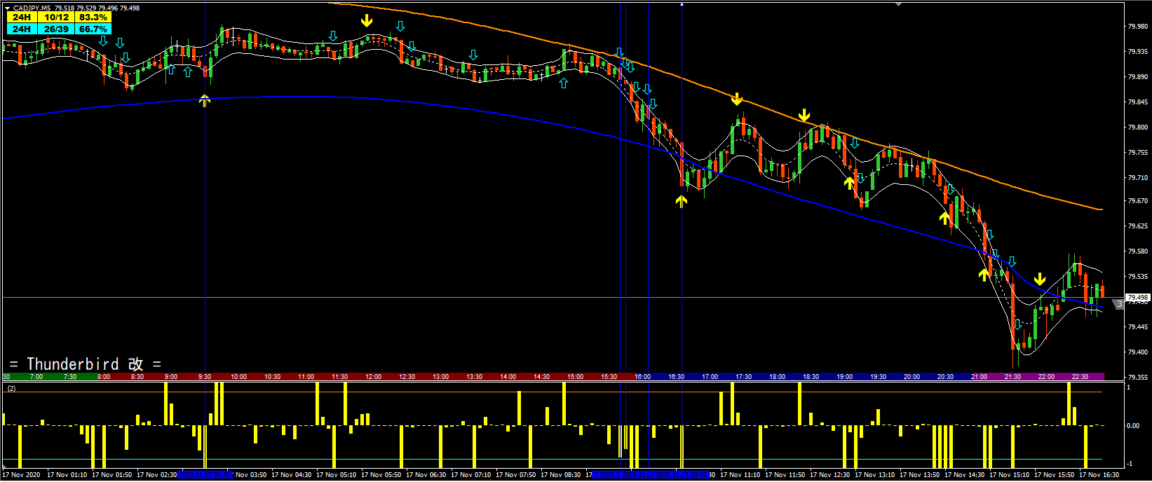Select the cyan 66.7% win rate box
Screen dimensions: 1152x482
point(93,29)
